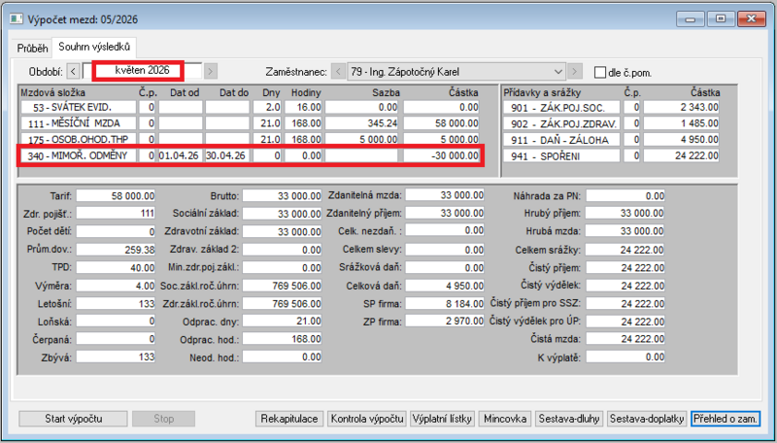Open Výplatní lístky
Image resolution: width=777 pixels, height=443 pixels.
443,419
